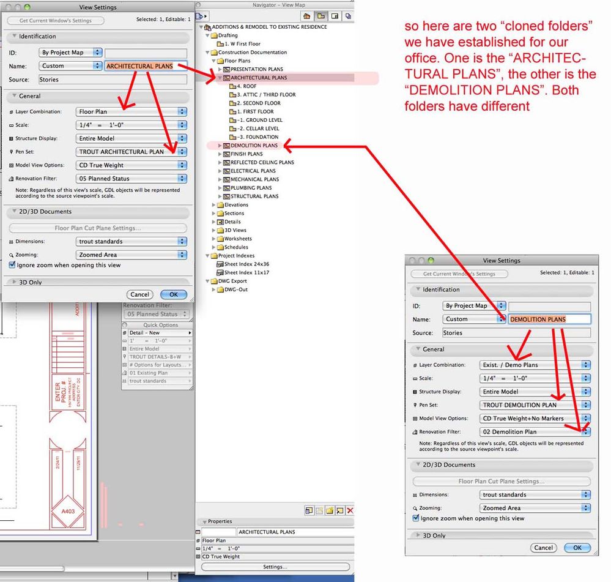This screenshot has width=611, height=582.
Task: Click the REFLECTED CEILING PLANS clone folder icon
Action: tap(226, 163)
